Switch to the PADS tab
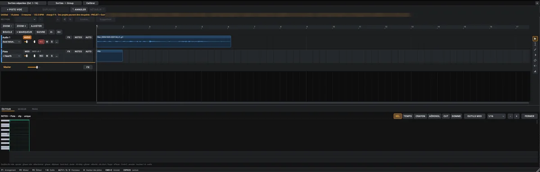Screen dimensions: 540x172 click(x=35, y=109)
